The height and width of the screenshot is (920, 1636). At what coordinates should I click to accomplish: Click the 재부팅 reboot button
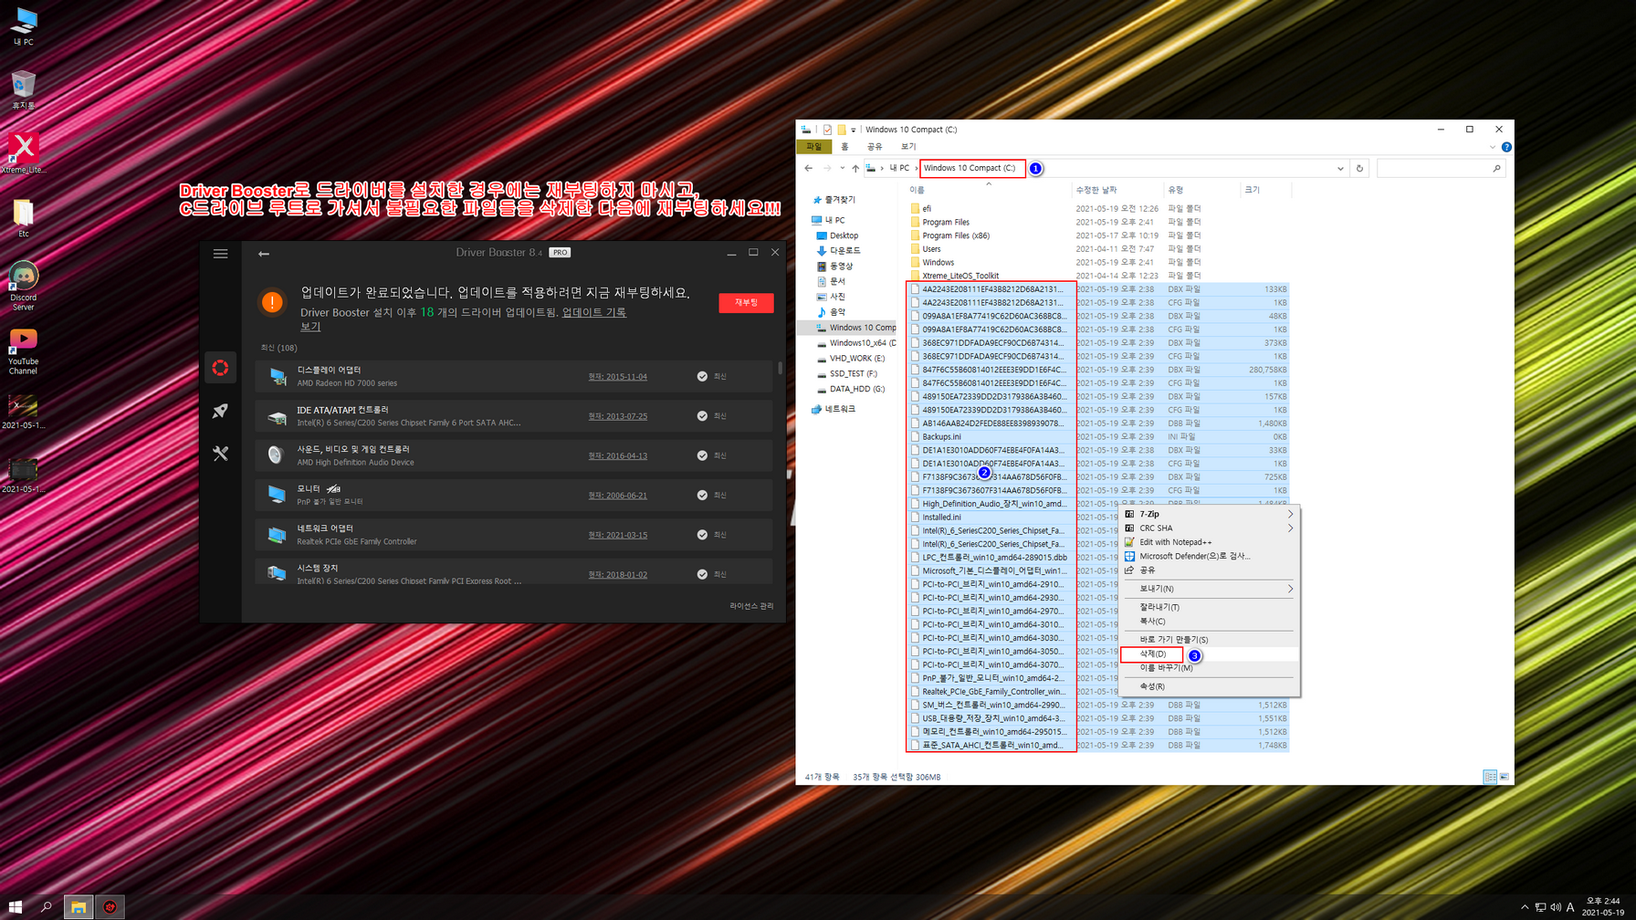[x=746, y=303]
